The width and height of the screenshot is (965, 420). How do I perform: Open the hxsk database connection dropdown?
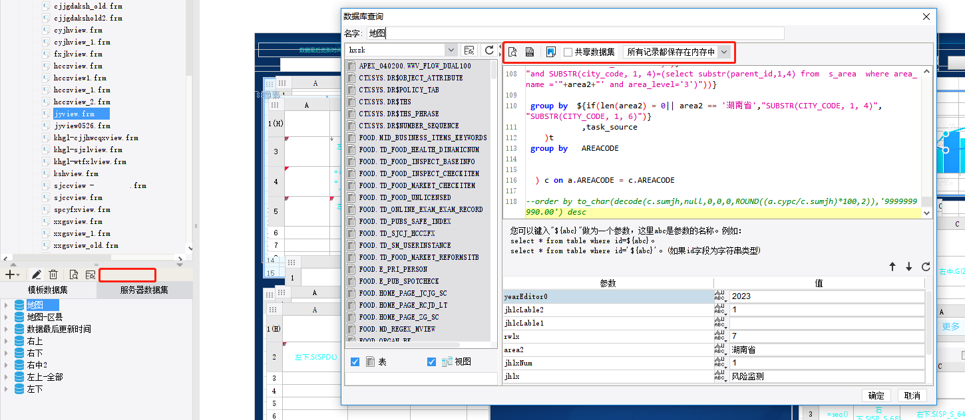pyautogui.click(x=451, y=51)
